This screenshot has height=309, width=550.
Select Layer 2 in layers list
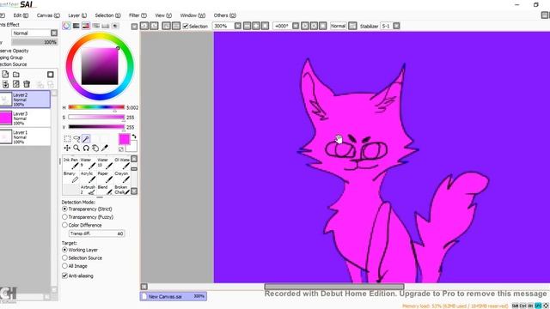click(x=25, y=100)
